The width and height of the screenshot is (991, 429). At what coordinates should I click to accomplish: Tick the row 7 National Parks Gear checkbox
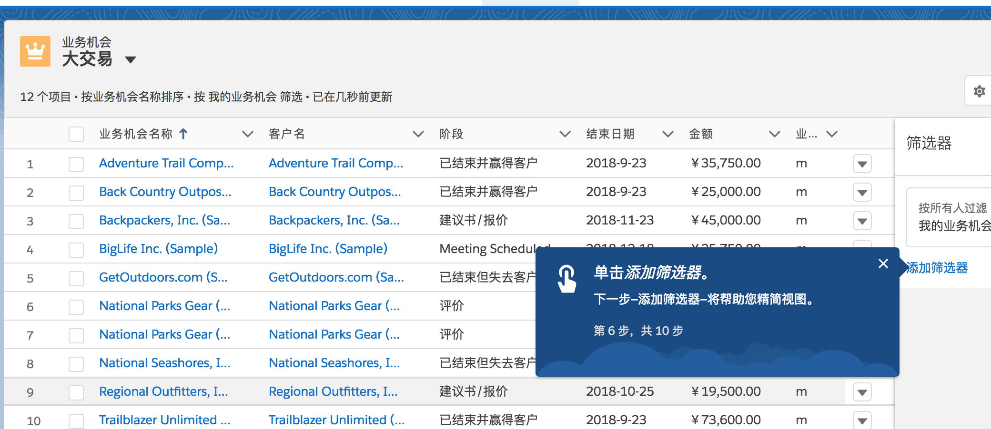[x=76, y=335]
